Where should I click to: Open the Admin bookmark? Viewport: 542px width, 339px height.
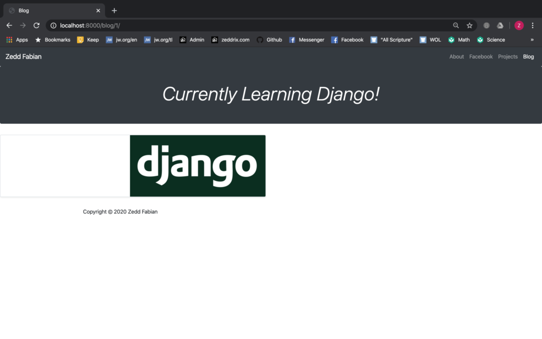[x=192, y=40]
